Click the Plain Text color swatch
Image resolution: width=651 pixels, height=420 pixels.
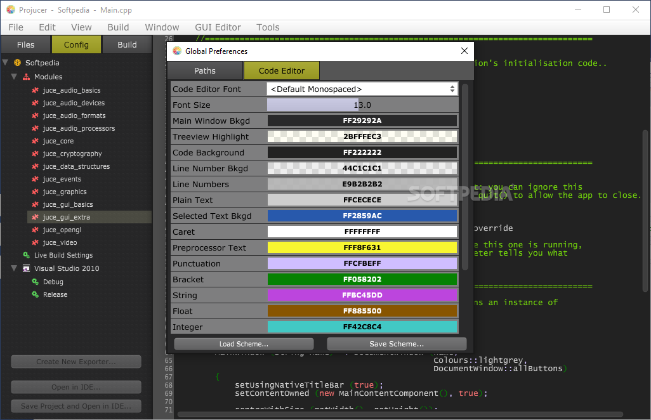click(362, 200)
